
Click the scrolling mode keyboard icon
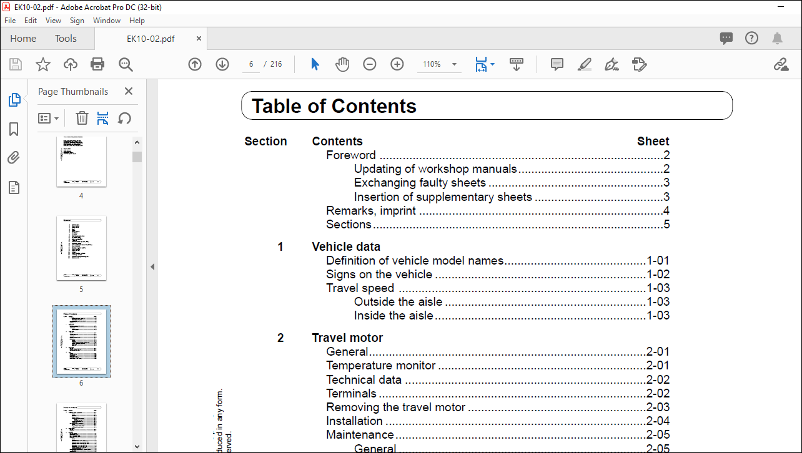pyautogui.click(x=517, y=64)
